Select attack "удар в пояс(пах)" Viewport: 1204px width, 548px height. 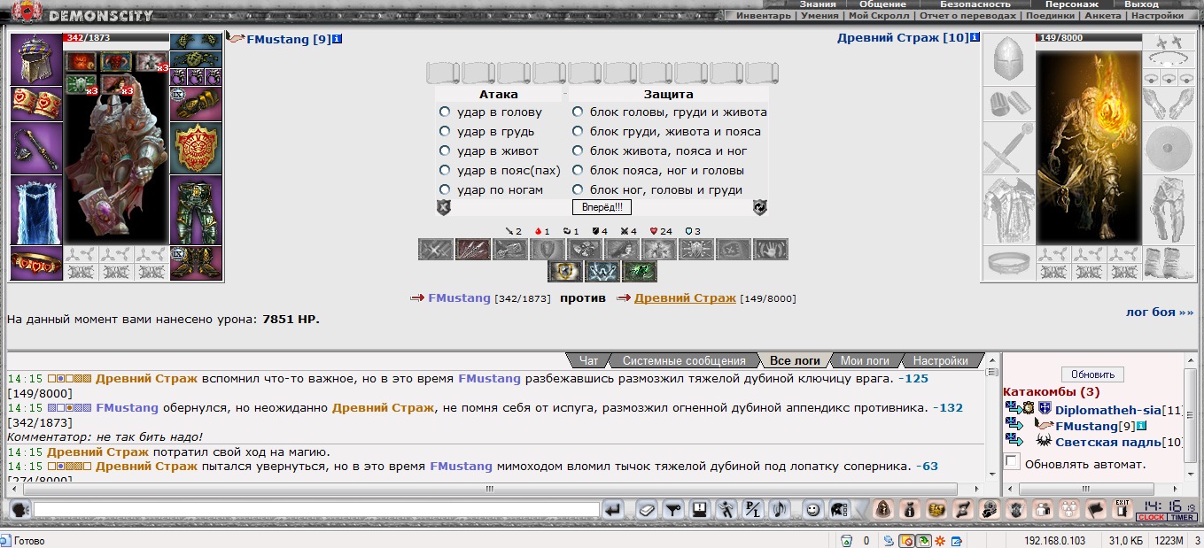[445, 171]
